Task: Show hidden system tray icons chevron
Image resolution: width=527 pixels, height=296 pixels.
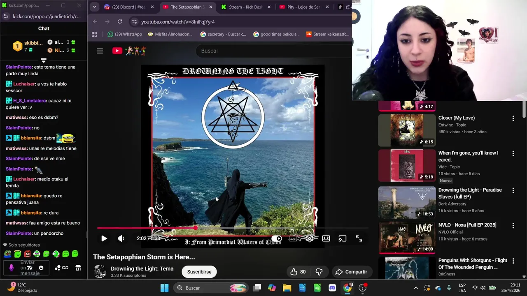Action: tap(416, 288)
